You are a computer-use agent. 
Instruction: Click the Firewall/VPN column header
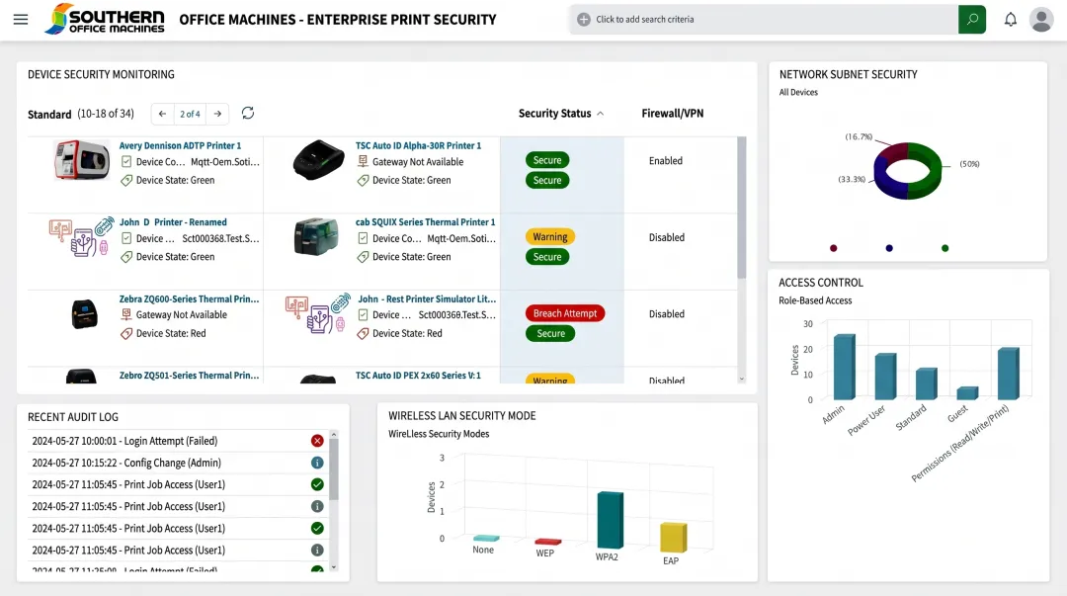(x=673, y=113)
